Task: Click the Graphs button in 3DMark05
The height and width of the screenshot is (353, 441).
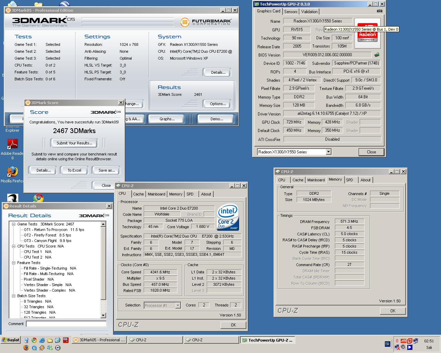Action: [x=167, y=119]
